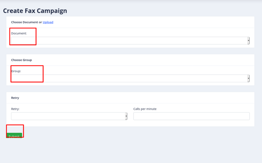This screenshot has width=262, height=163.
Task: Click the Retry dropdown arrow
Action: [x=126, y=116]
